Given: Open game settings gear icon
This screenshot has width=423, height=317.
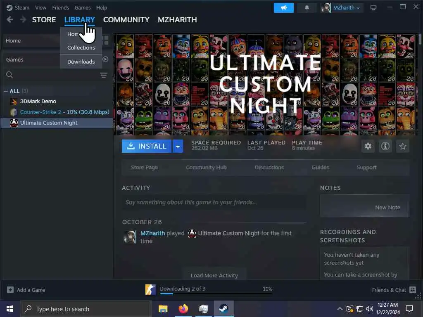Looking at the screenshot, I should pyautogui.click(x=368, y=146).
